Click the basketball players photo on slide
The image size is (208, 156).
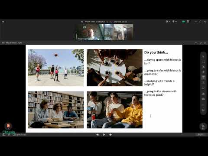point(56,68)
